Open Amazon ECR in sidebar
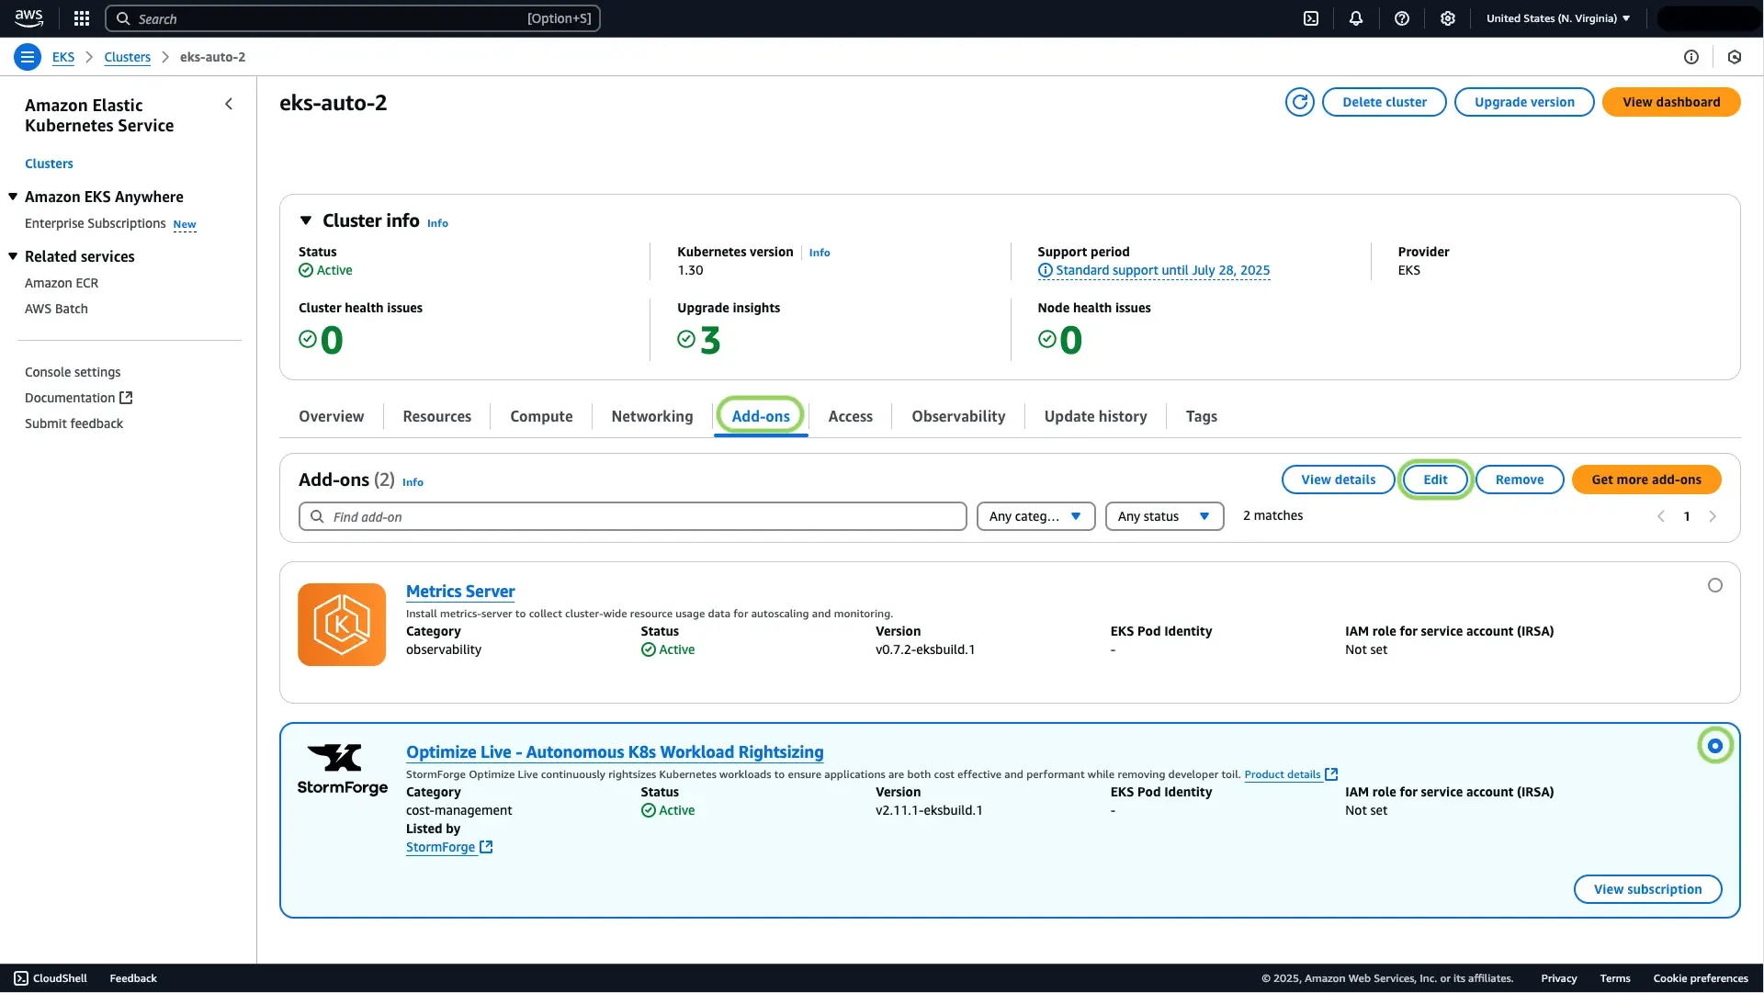The height and width of the screenshot is (993, 1764). 62,283
